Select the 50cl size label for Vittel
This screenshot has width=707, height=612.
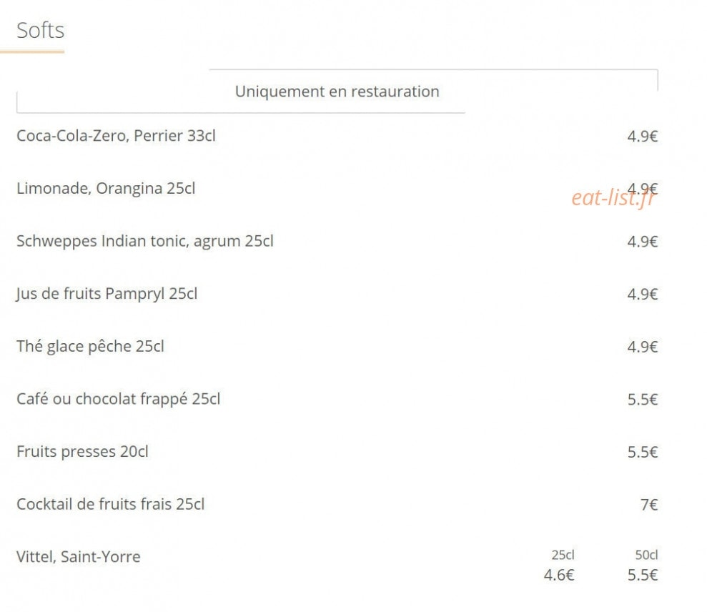pyautogui.click(x=646, y=556)
